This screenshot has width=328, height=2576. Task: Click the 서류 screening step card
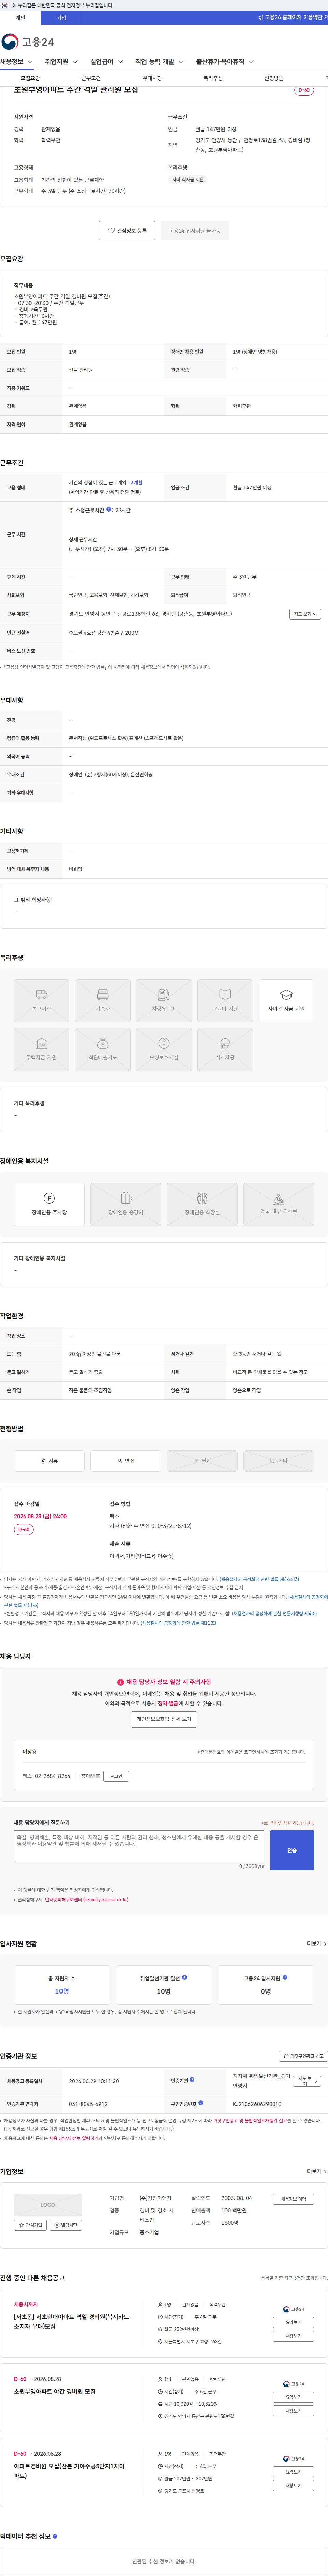click(x=49, y=1461)
